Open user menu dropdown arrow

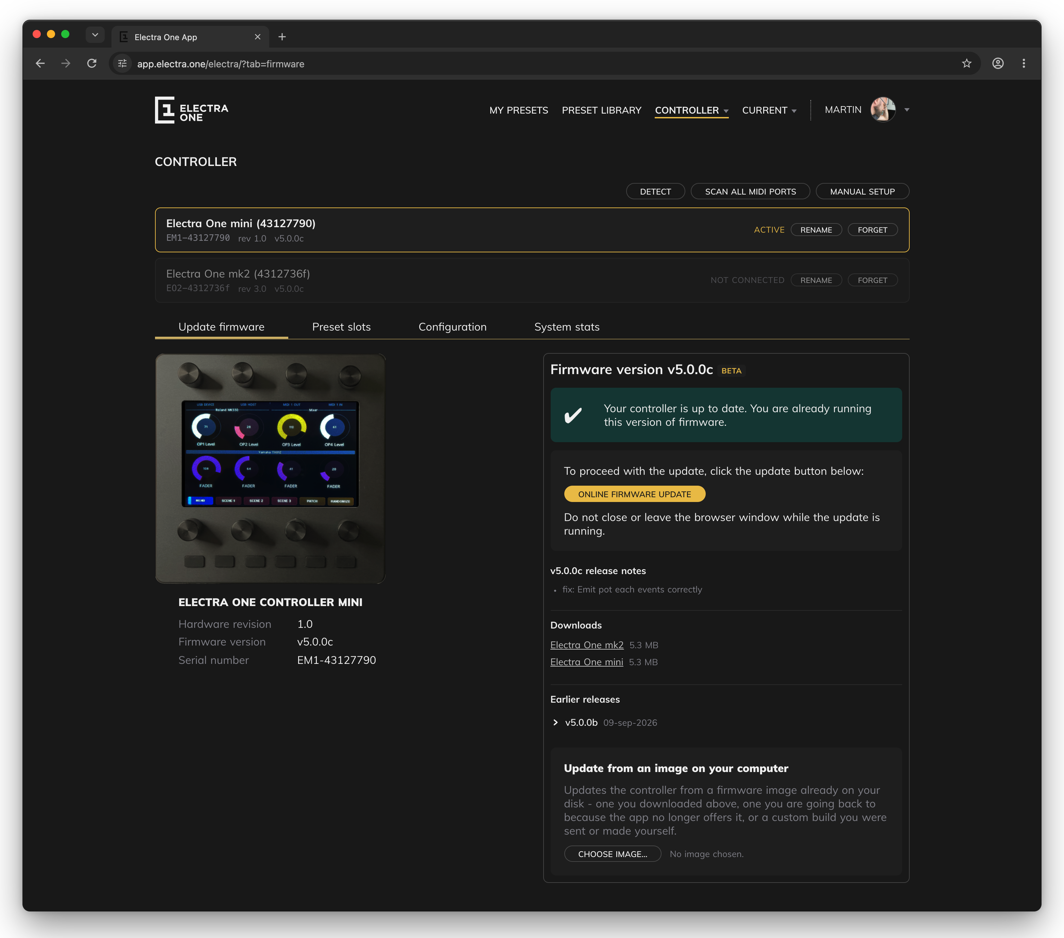pos(907,110)
